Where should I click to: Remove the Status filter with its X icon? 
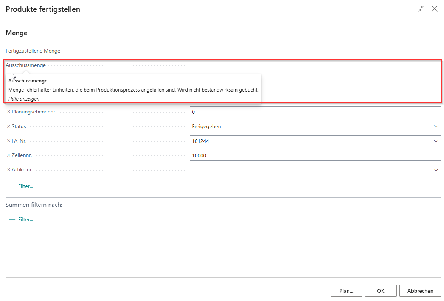pos(9,126)
